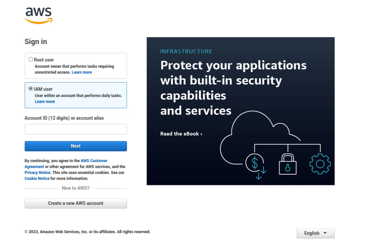Click the security banner headline text
The height and width of the screenshot is (245, 365).
click(233, 88)
